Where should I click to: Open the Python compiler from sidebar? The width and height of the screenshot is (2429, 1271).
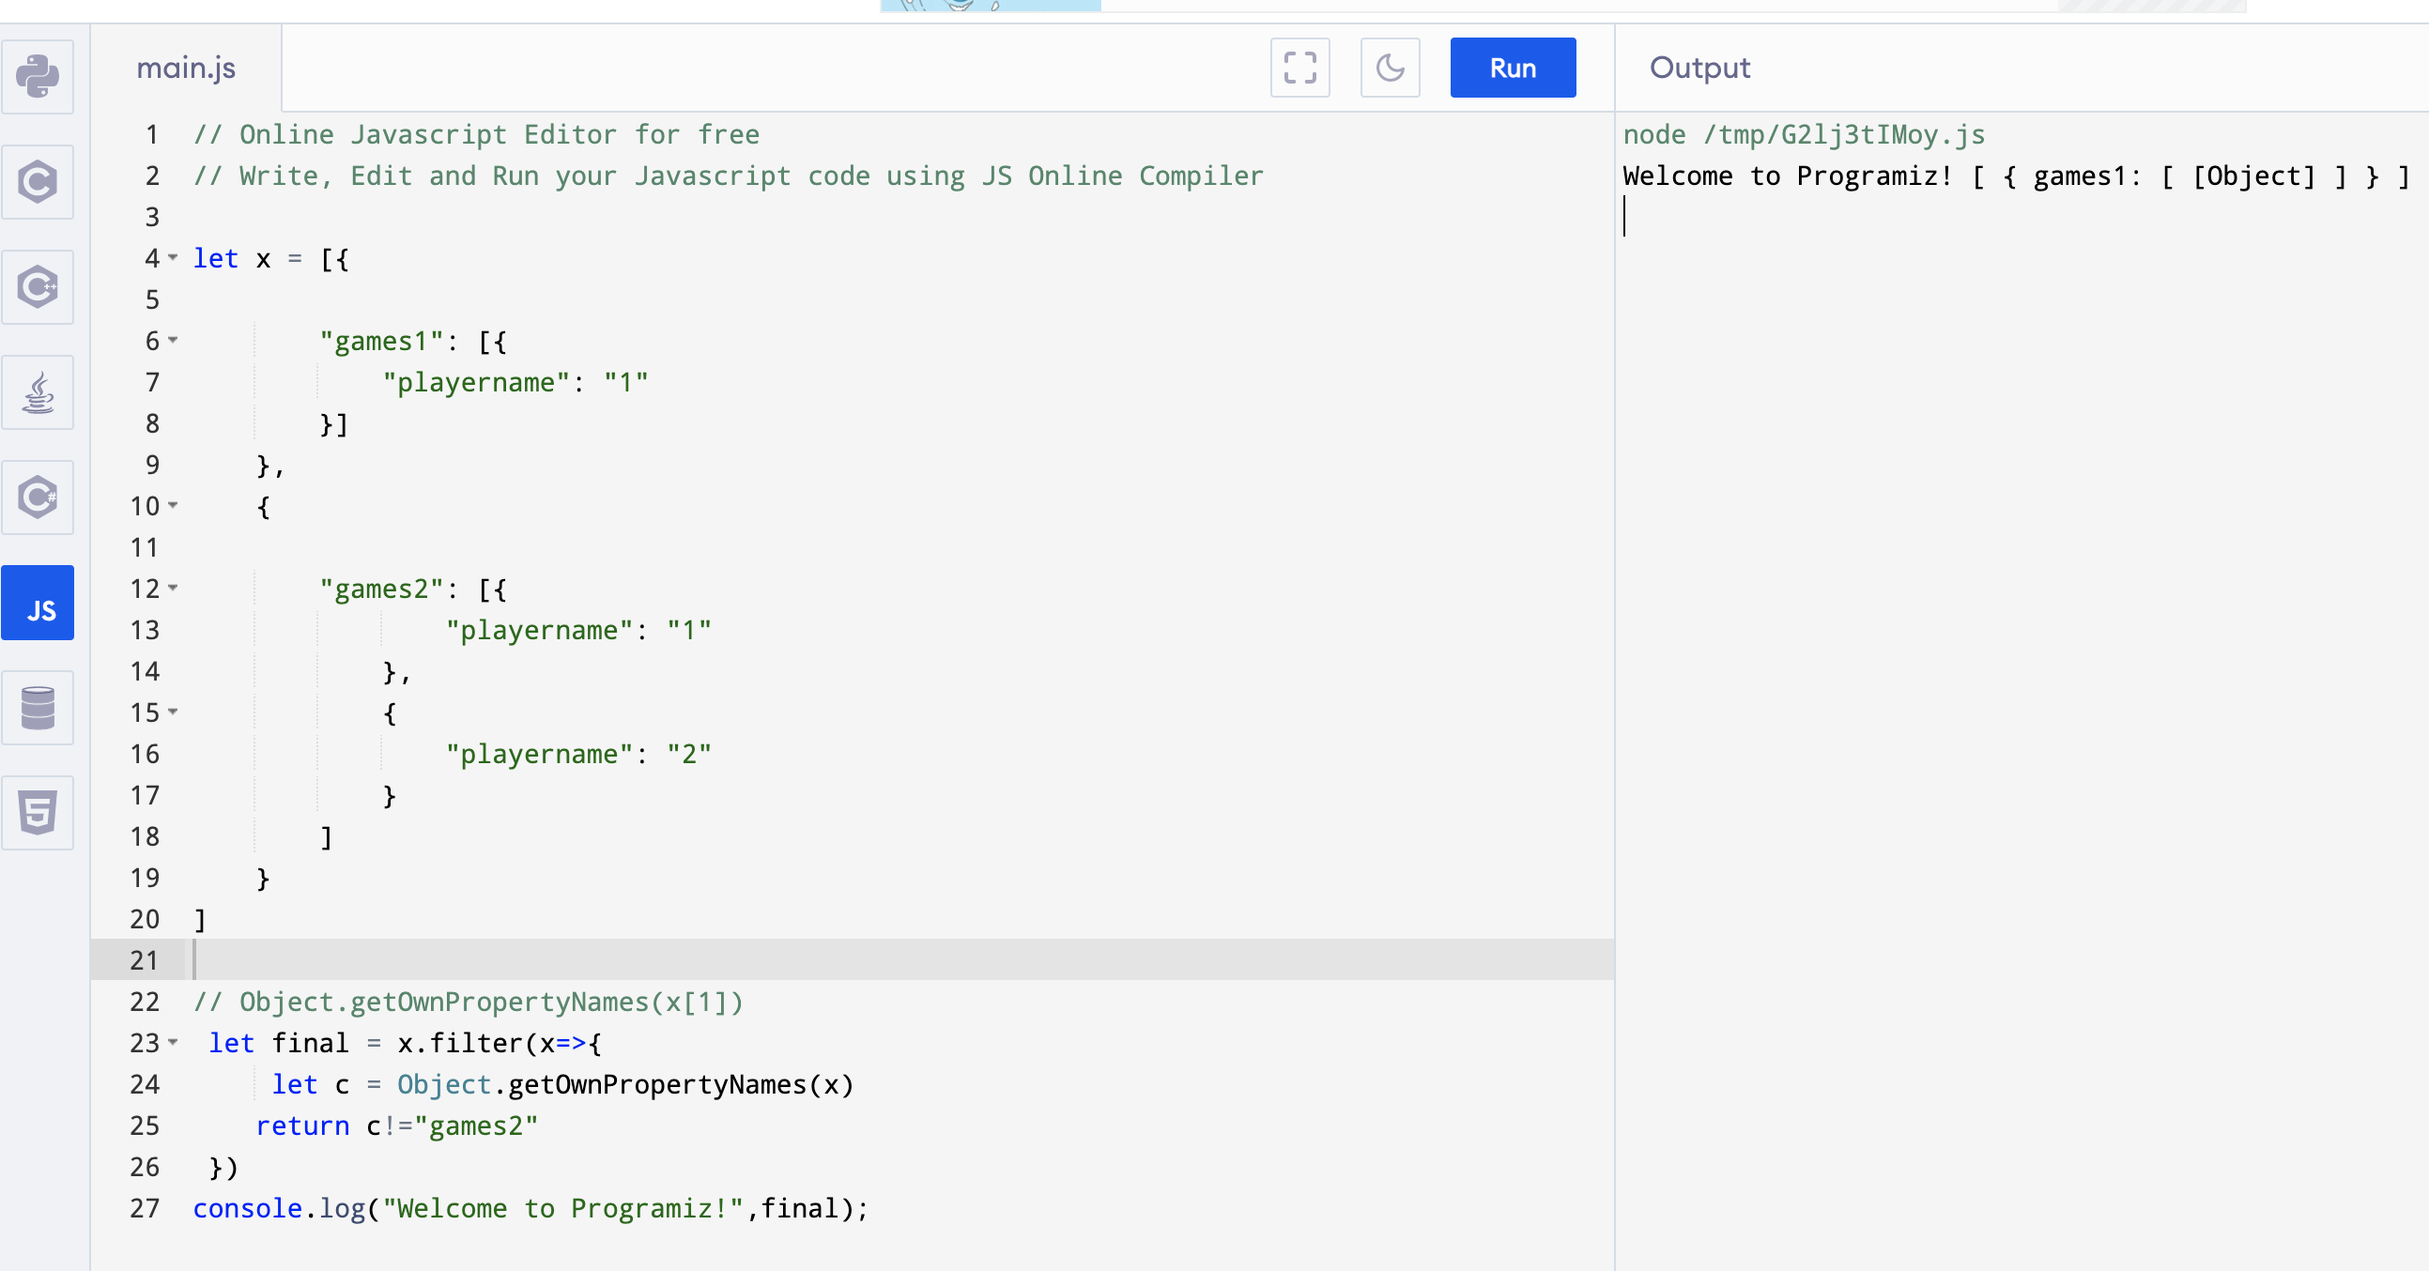(x=38, y=76)
